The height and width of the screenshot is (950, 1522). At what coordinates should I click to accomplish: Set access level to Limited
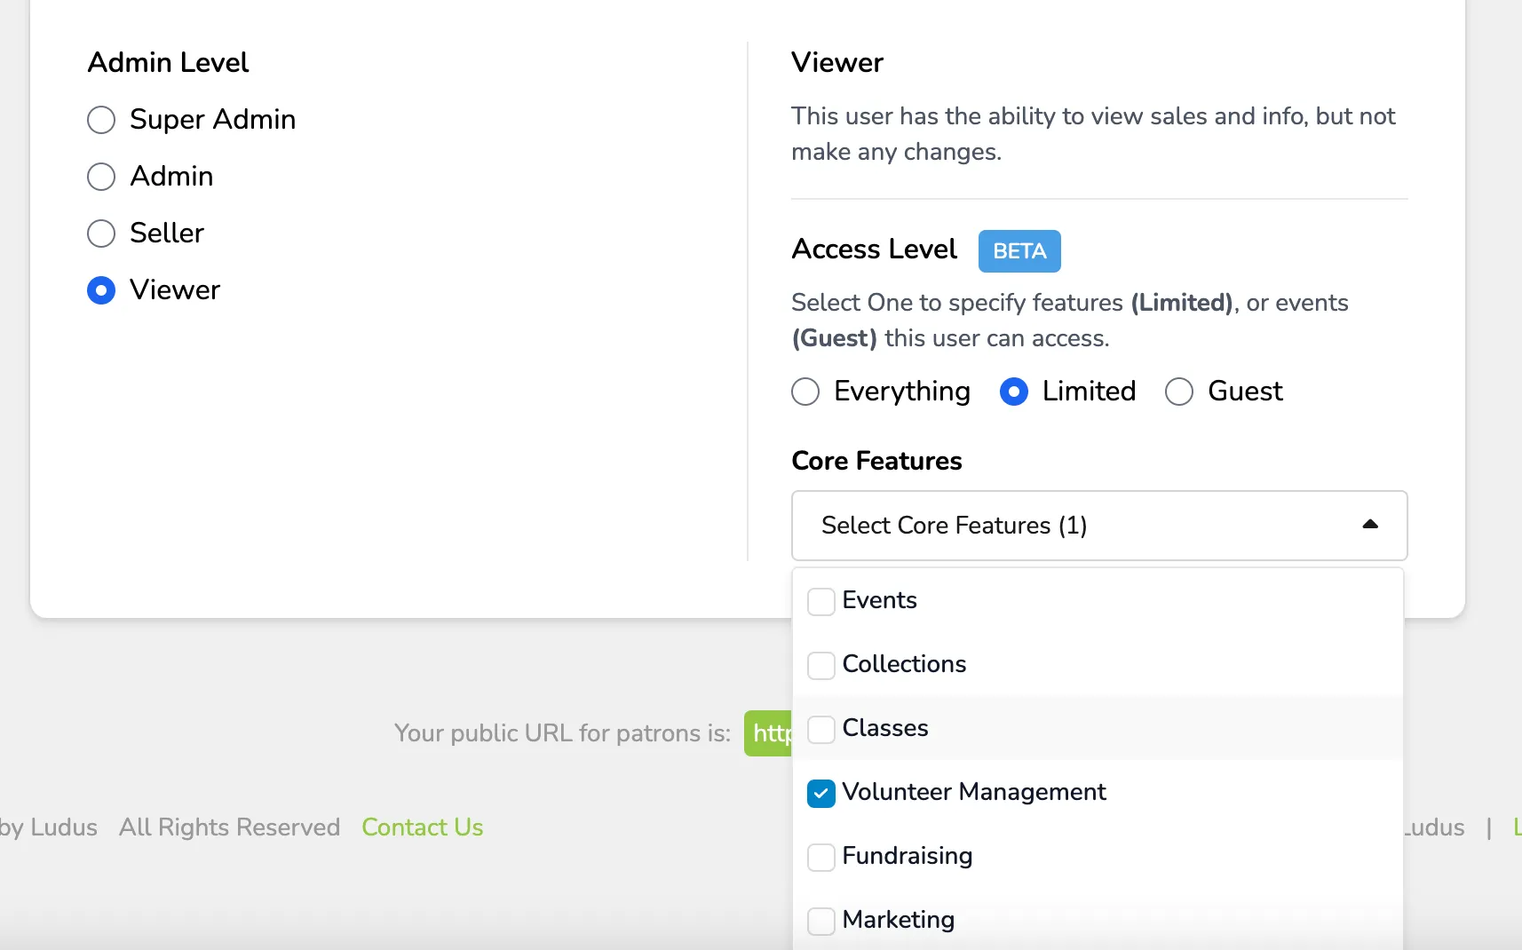[1014, 392]
